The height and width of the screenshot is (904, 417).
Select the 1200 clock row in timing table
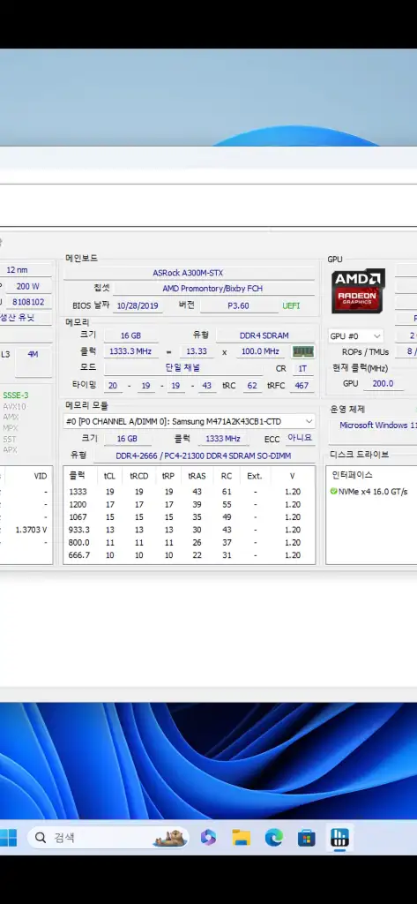click(x=190, y=504)
